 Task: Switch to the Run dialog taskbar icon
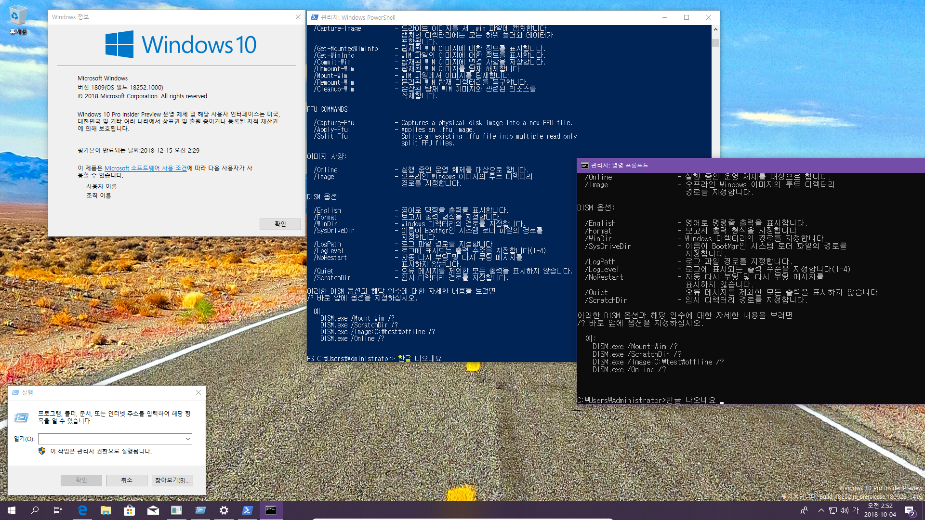200,510
